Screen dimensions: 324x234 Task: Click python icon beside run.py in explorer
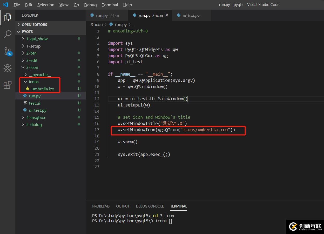tap(25, 96)
